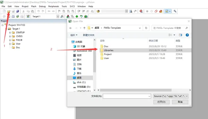The image size is (208, 119).
Task: Click the Save all toolbar icon
Action: [18, 11]
